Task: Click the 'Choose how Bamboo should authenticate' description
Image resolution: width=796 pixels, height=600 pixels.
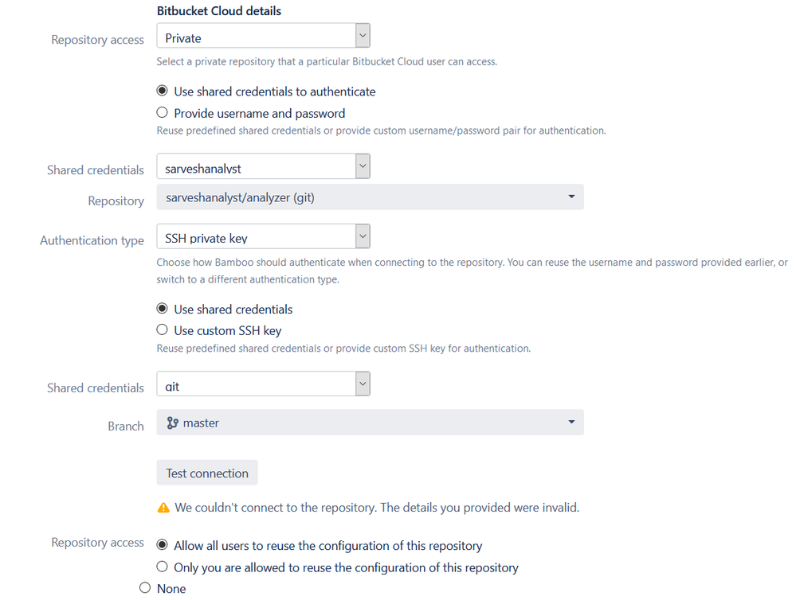Action: click(473, 271)
